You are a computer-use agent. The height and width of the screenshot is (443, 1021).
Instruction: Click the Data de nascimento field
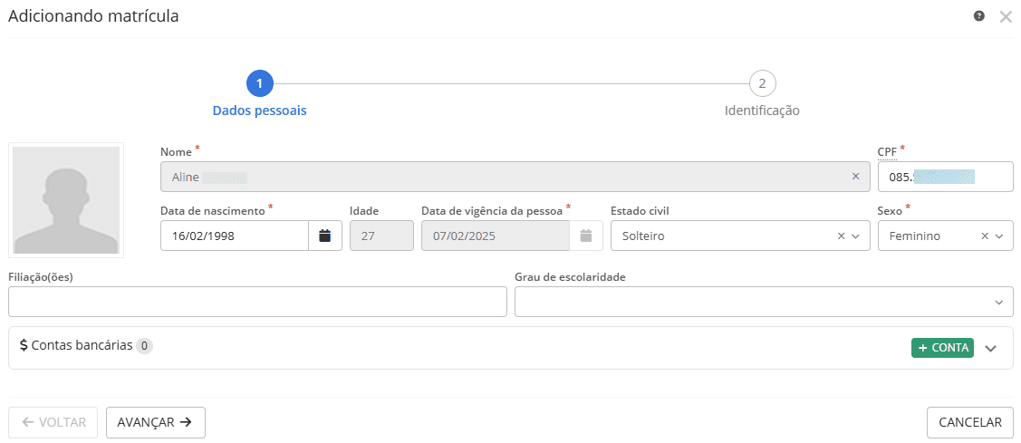(235, 236)
